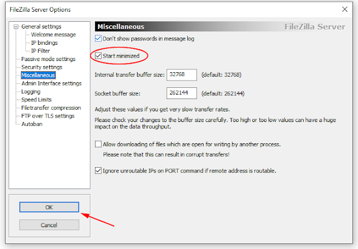Open the IP Filter page

coord(40,51)
